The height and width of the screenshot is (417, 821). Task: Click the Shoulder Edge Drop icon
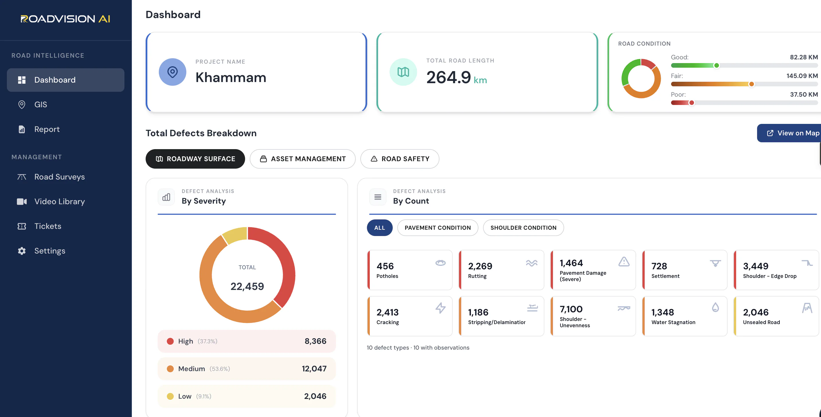click(x=807, y=263)
